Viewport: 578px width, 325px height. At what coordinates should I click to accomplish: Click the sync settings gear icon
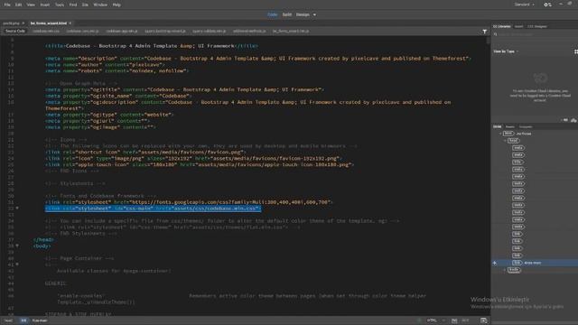click(x=547, y=5)
